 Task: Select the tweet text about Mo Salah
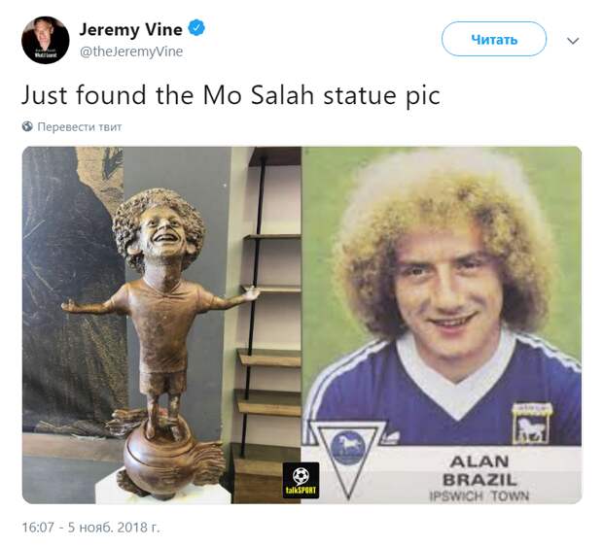click(x=231, y=94)
